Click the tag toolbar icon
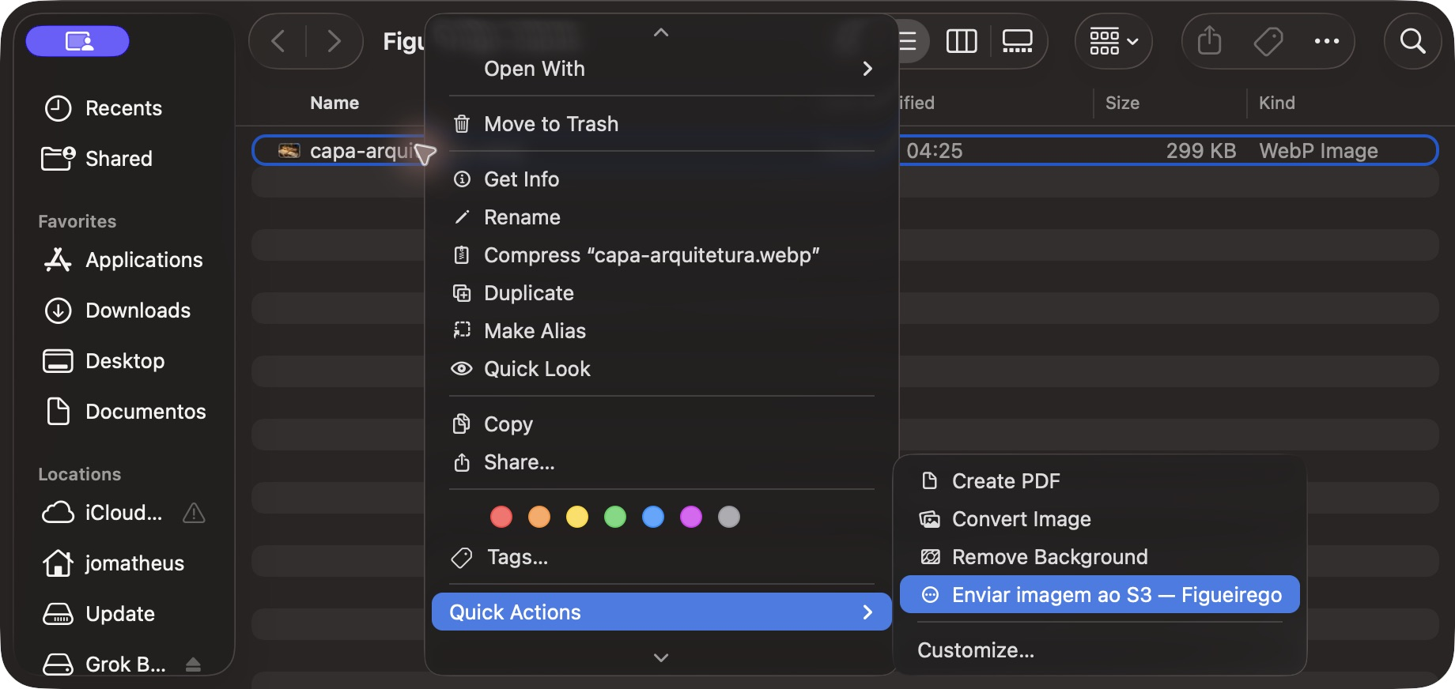 click(1268, 41)
